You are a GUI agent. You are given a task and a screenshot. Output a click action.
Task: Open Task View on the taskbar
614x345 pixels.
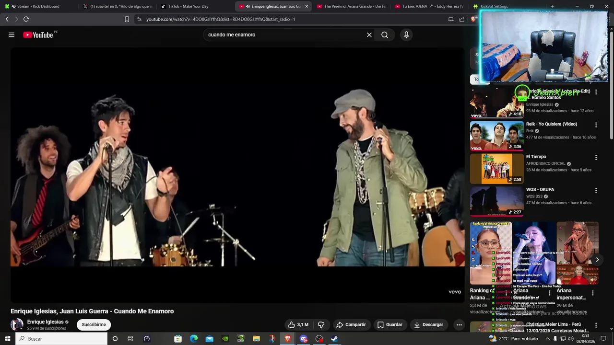130,339
